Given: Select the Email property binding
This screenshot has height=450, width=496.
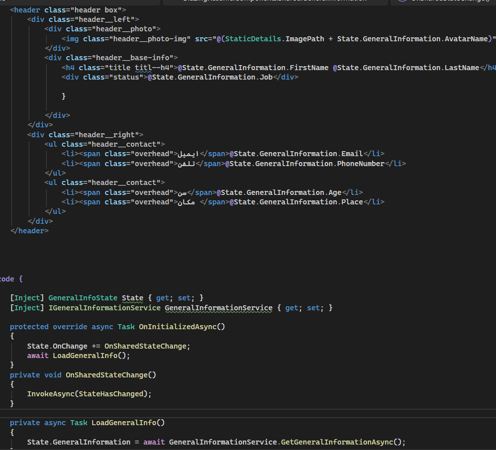Looking at the screenshot, I should click(x=352, y=154).
